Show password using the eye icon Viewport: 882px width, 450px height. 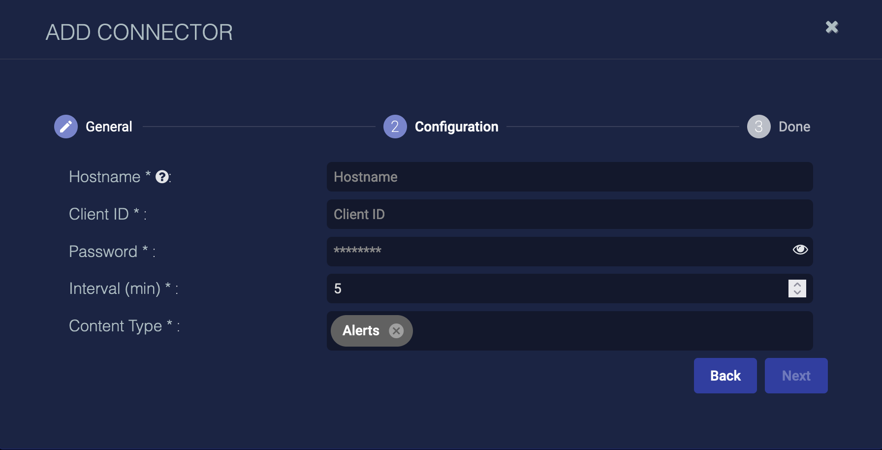pyautogui.click(x=800, y=250)
